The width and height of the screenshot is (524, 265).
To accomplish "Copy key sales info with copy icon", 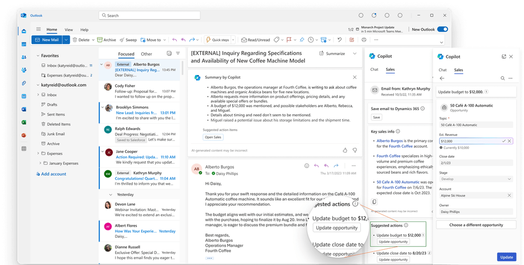I will pos(374,202).
